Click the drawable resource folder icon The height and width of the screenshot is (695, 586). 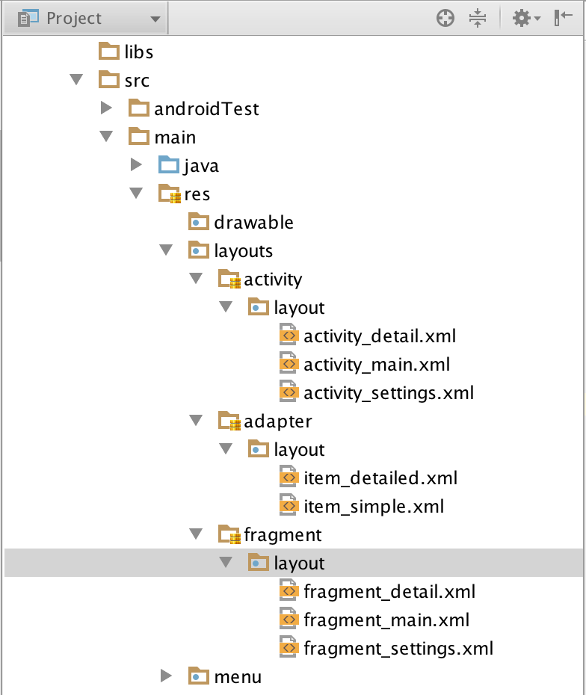198,222
